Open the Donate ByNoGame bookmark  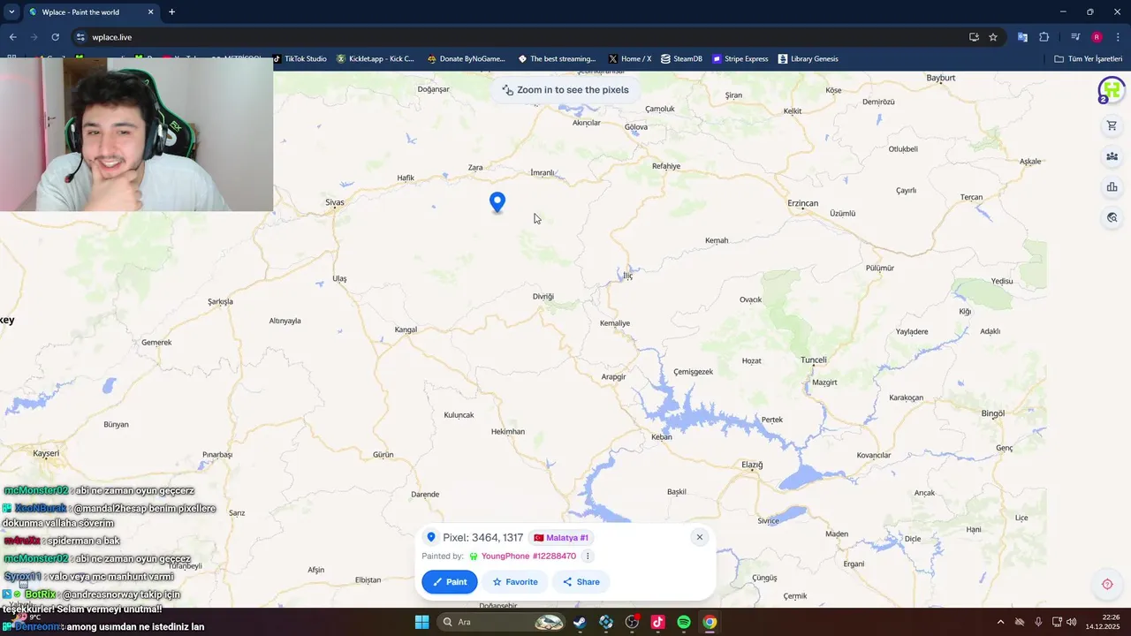pos(466,59)
